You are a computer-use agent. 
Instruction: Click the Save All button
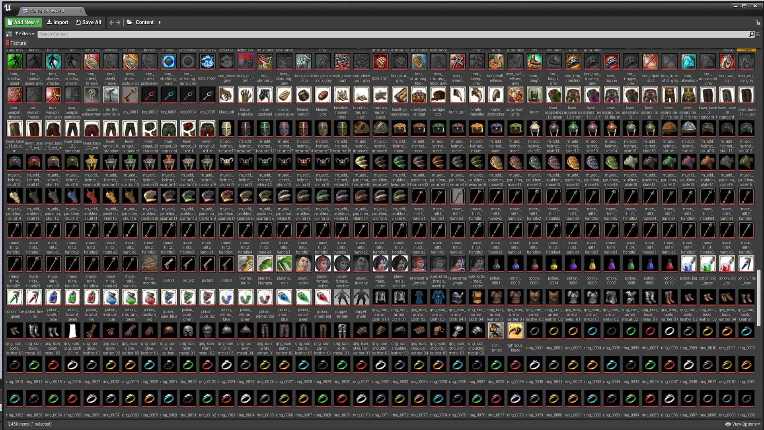point(88,22)
